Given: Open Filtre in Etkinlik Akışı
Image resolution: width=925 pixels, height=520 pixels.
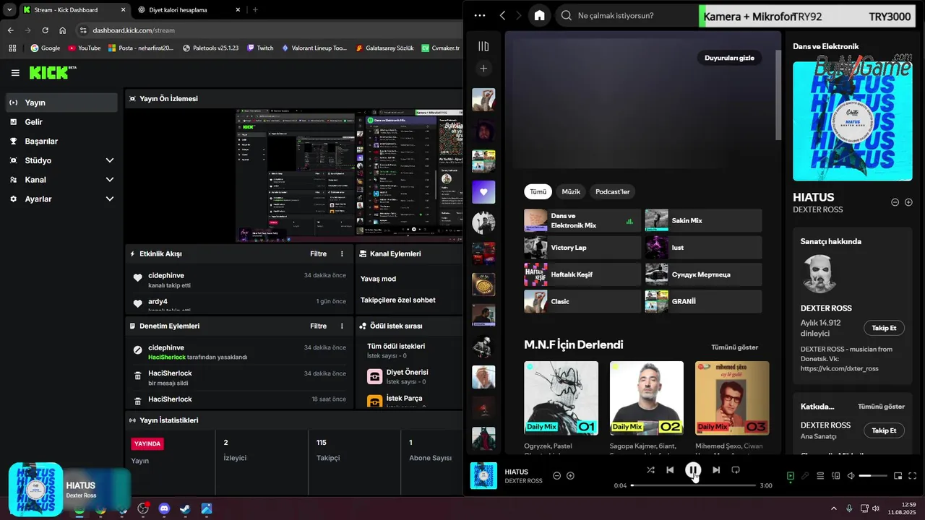Looking at the screenshot, I should point(318,254).
